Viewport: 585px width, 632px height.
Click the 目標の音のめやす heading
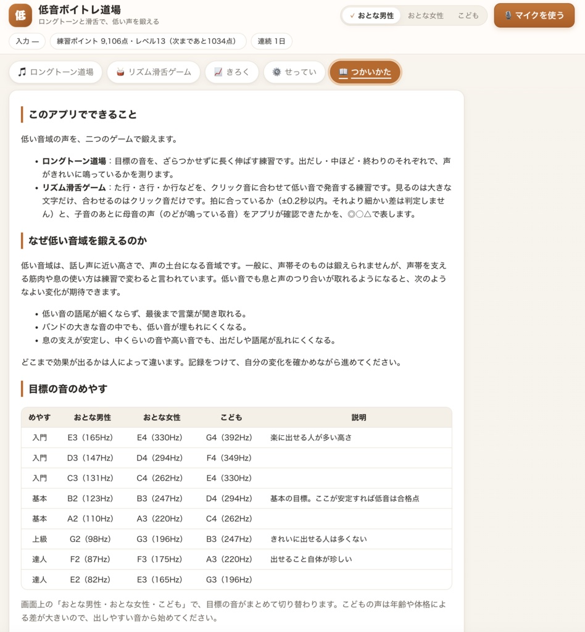68,389
